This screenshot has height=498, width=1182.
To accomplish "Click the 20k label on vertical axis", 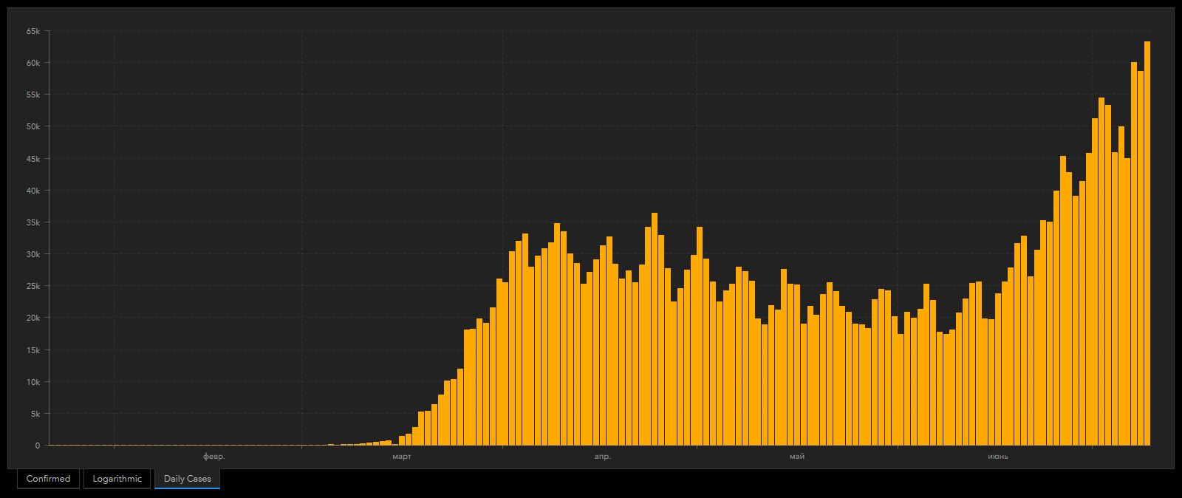I will [33, 318].
